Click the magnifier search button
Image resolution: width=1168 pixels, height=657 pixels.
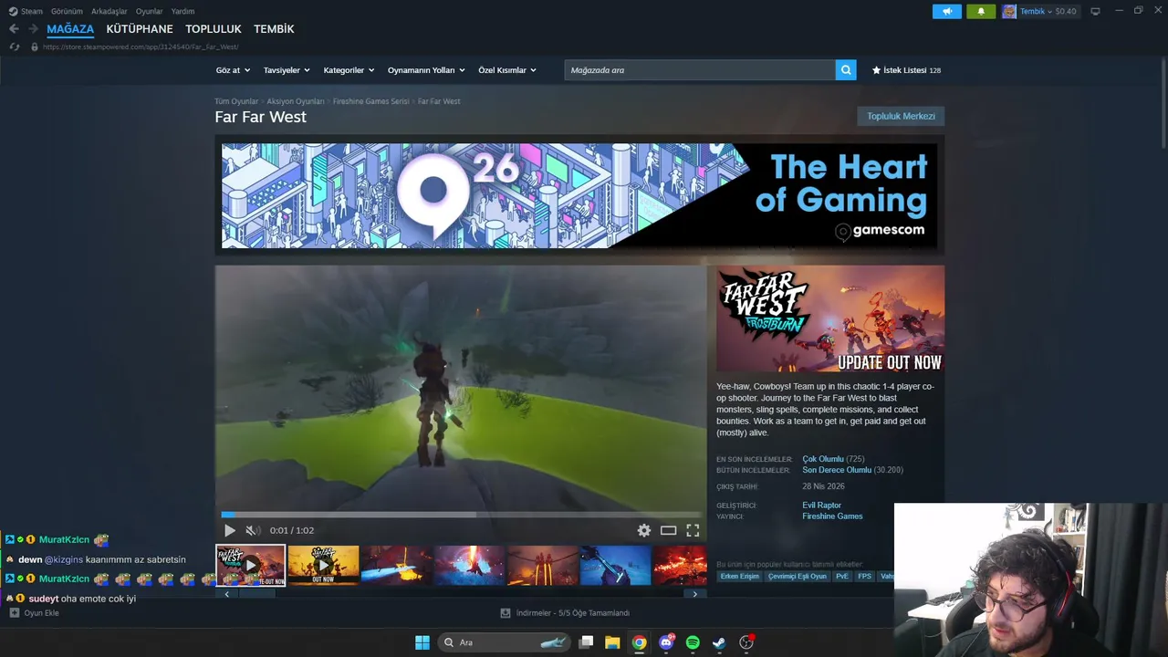point(846,70)
